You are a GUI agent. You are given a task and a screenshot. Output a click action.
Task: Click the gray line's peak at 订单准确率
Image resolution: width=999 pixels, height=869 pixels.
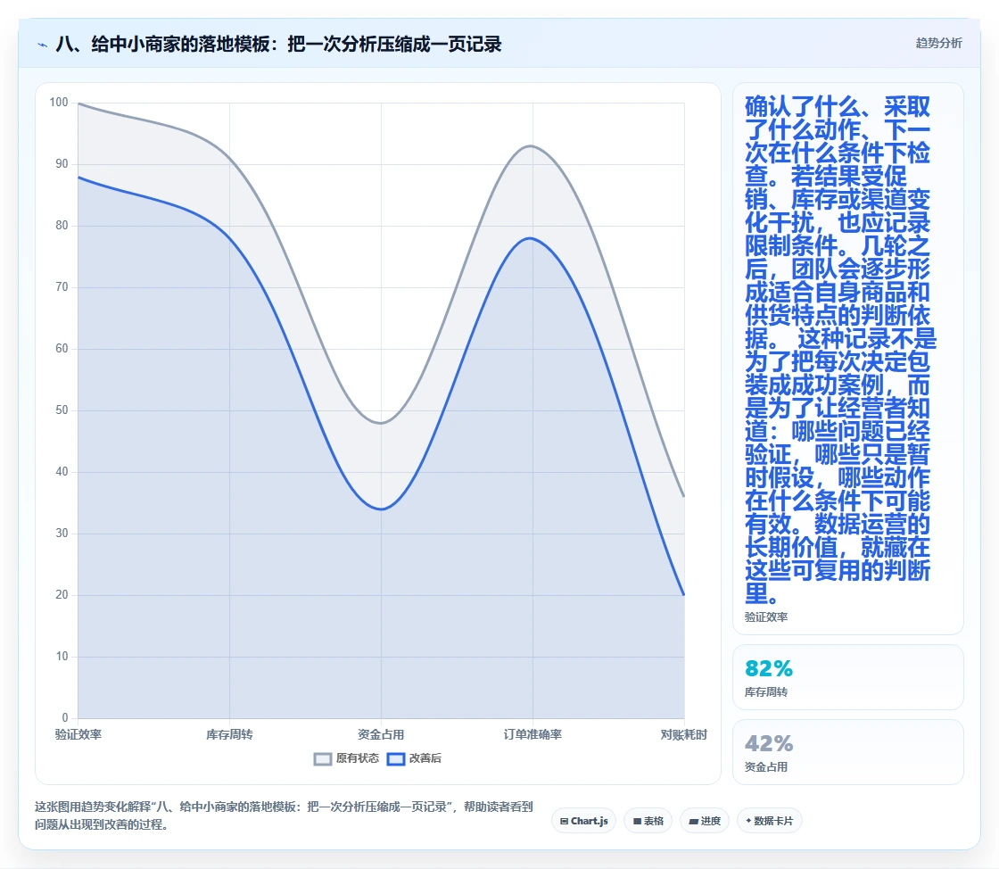click(x=532, y=146)
